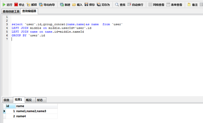Select cell name4
Image resolution: width=203 pixels, height=123 pixels.
click(37, 116)
